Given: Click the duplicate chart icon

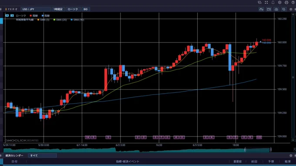Looking at the screenshot, I should 283,9.
